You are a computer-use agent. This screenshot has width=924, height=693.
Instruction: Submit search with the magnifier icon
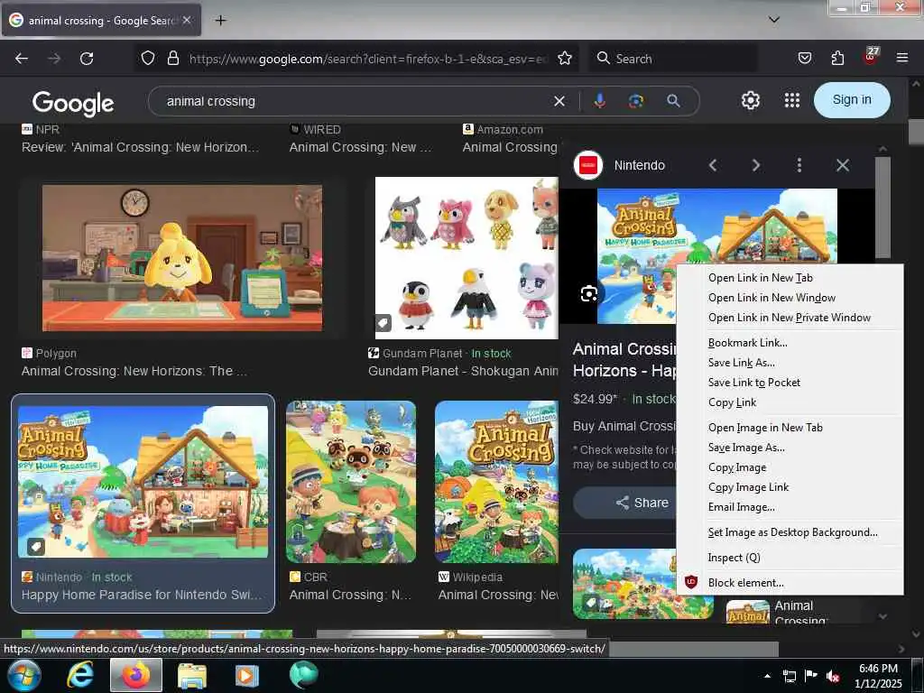(673, 101)
